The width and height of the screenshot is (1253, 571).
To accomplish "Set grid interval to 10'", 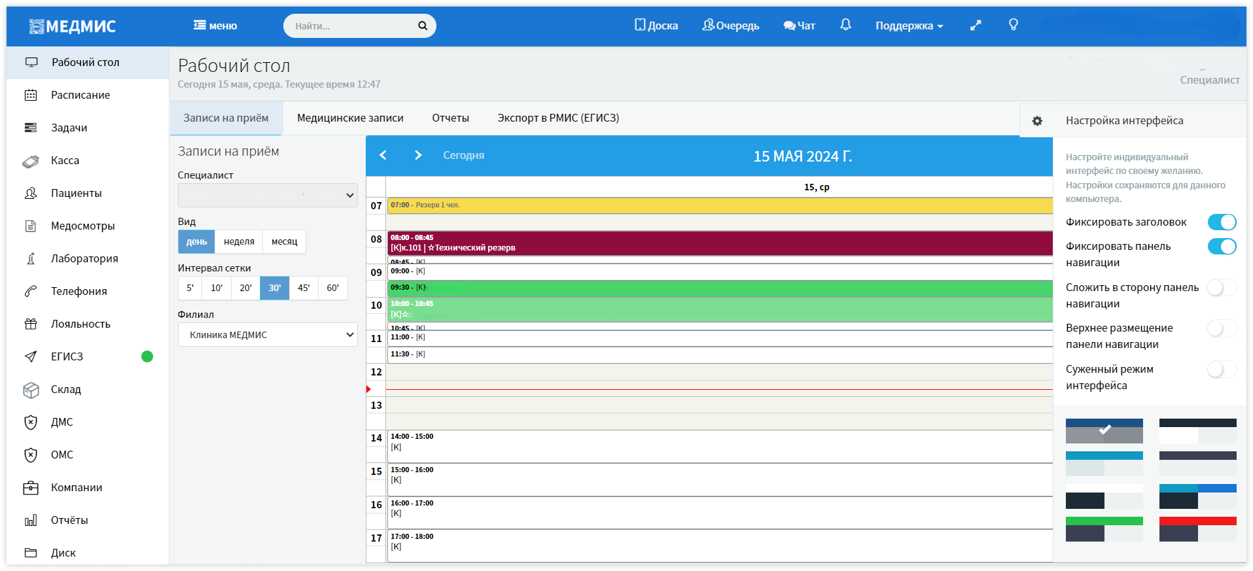I will tap(217, 288).
